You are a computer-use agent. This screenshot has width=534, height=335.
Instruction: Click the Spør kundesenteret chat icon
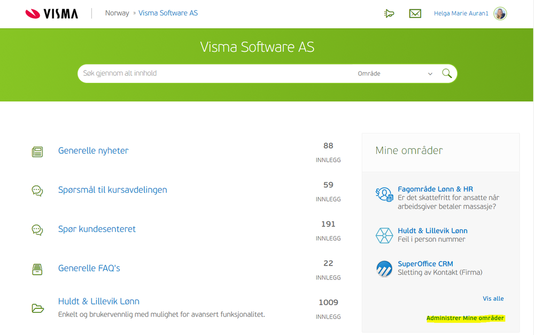coord(37,230)
